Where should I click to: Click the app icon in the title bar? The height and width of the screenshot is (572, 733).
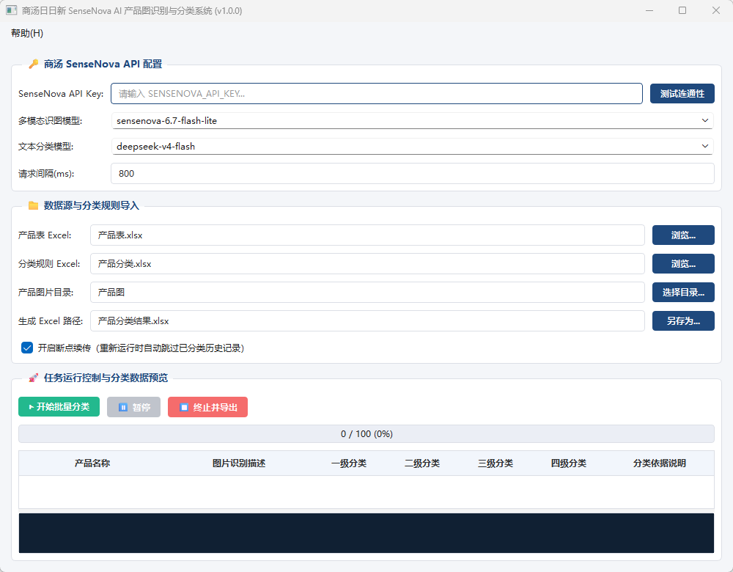point(11,10)
